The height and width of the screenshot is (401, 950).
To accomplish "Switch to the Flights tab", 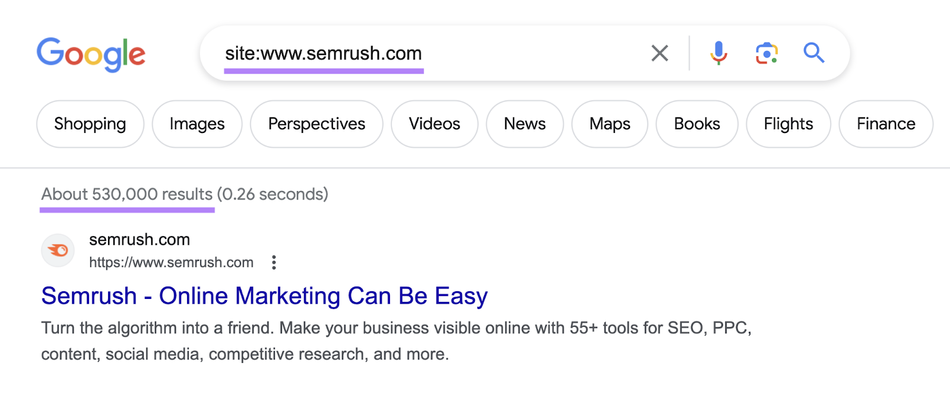I will point(788,124).
